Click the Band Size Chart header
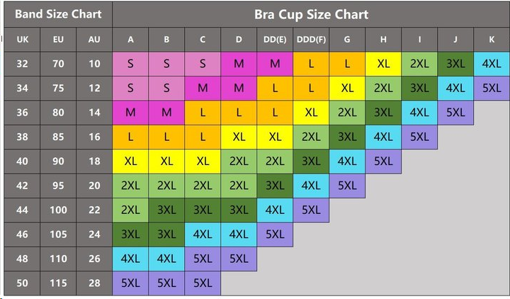 (58, 14)
